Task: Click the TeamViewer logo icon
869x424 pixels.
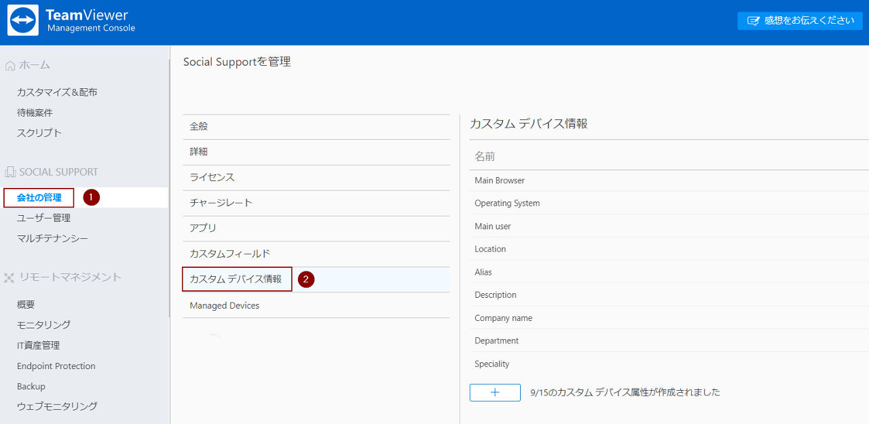Action: point(23,20)
